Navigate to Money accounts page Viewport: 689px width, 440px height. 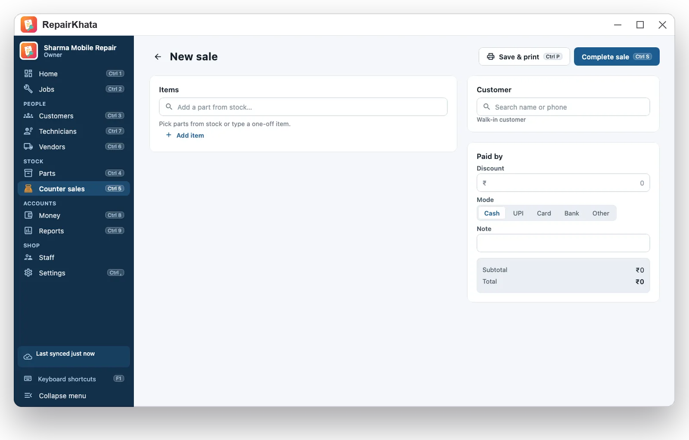coord(74,215)
